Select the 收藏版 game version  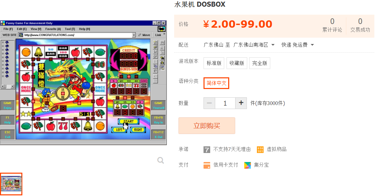(237, 63)
